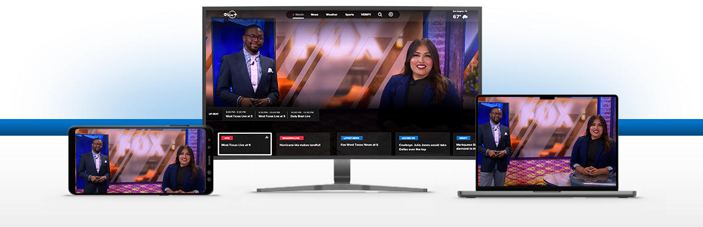This screenshot has width=703, height=227.
Task: Click the station plus logo at top left
Action: pos(231,14)
